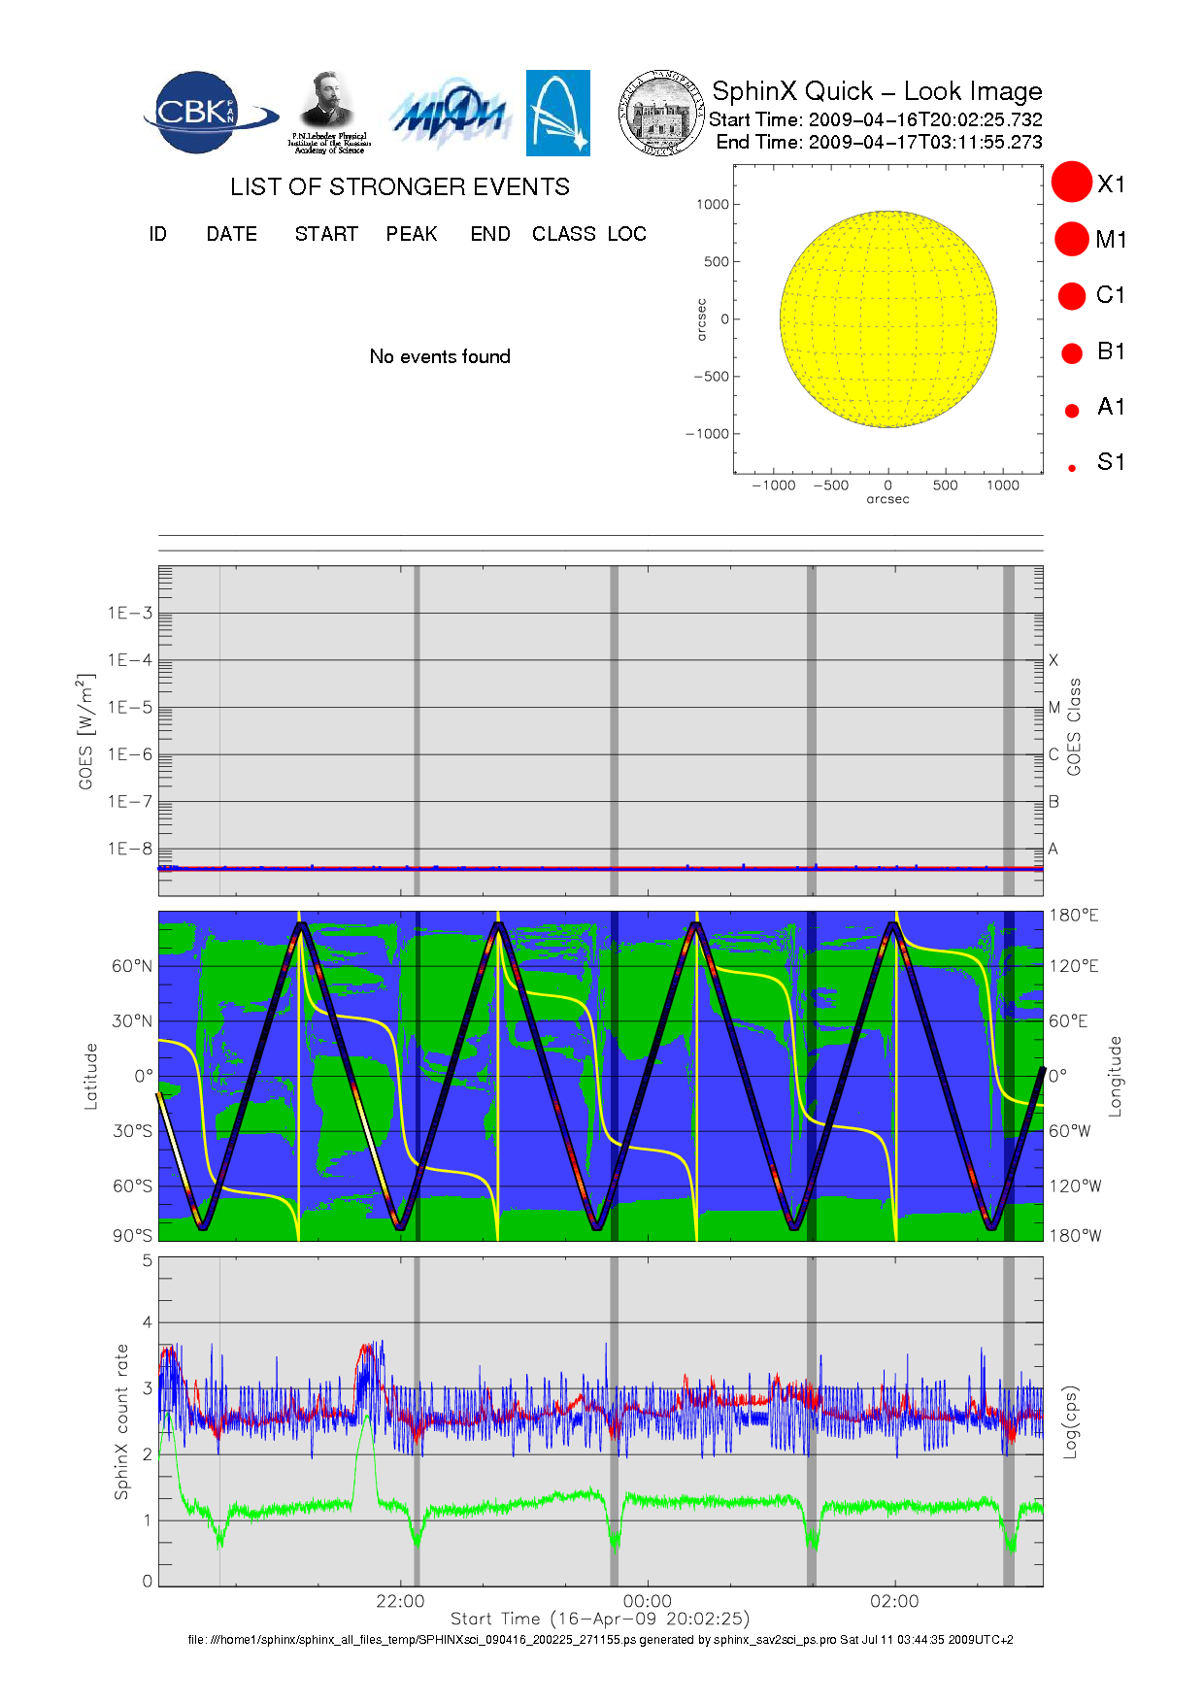This screenshot has width=1204, height=1703.
Task: Click the 'SphinX Quick – Look Image' title
Action: (x=877, y=91)
